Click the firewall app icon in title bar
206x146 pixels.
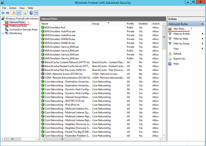pyautogui.click(x=2, y=2)
